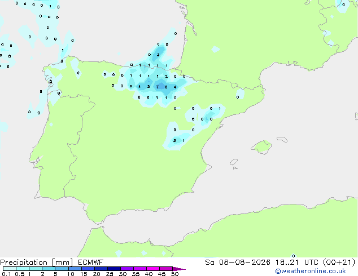
Task: Click the purple arrow tip above 50 mm
Action: point(179,269)
